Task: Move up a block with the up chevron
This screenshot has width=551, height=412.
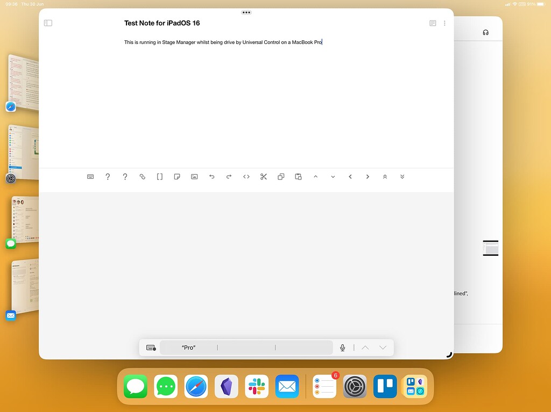Action: (315, 176)
